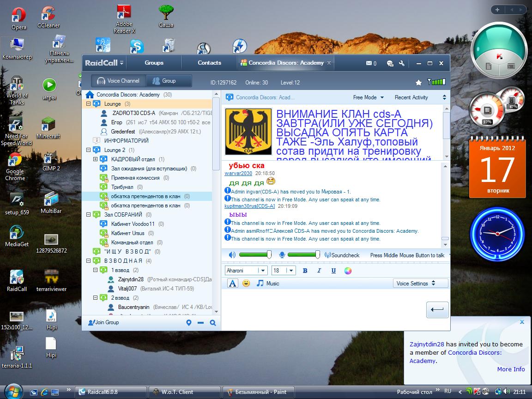Expand the КАДРОВЫЙ отдел channel
The height and width of the screenshot is (399, 532).
pyautogui.click(x=95, y=159)
